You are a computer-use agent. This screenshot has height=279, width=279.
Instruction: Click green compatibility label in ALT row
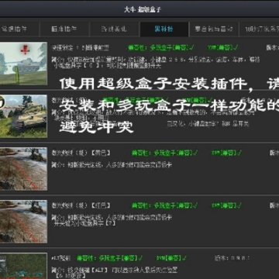point(110,258)
